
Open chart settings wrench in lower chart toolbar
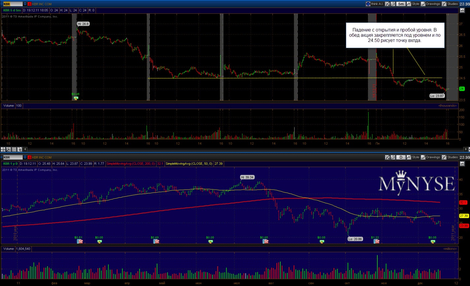pyautogui.click(x=393, y=157)
